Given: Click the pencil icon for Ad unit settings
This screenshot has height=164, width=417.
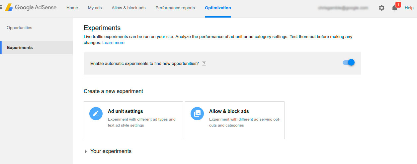Looking at the screenshot, I should (96, 114).
